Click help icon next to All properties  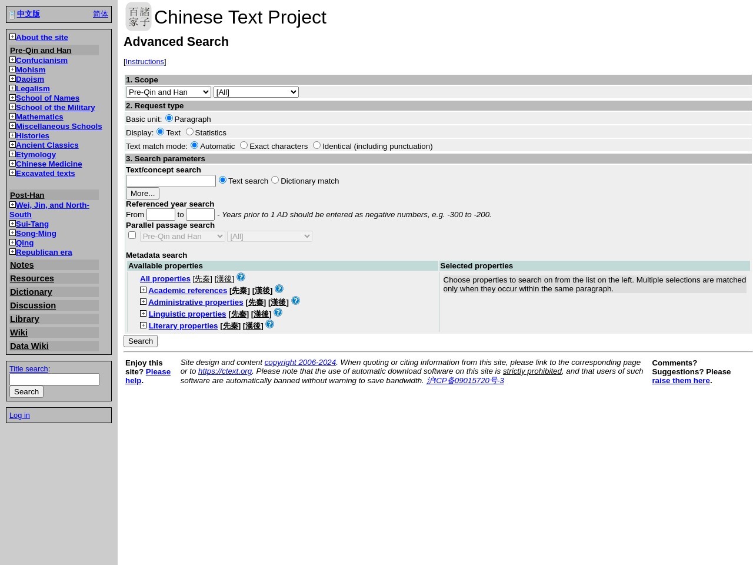[241, 277]
